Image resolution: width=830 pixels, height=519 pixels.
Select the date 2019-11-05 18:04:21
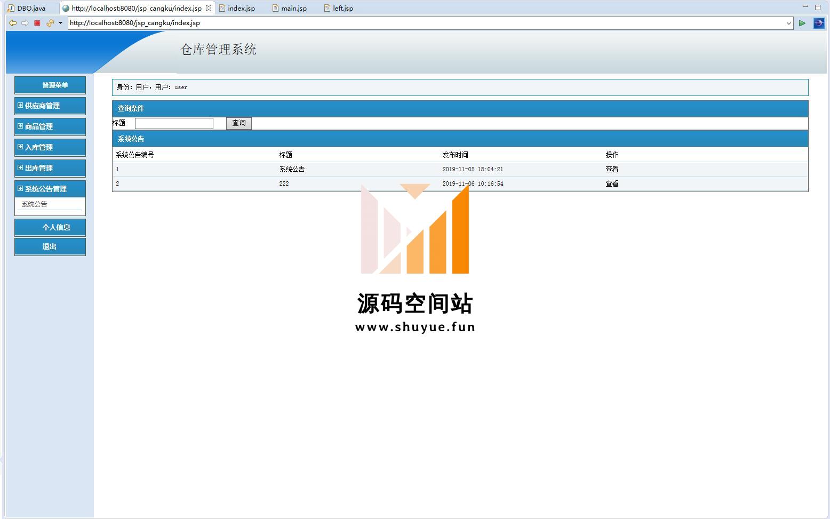(x=473, y=169)
